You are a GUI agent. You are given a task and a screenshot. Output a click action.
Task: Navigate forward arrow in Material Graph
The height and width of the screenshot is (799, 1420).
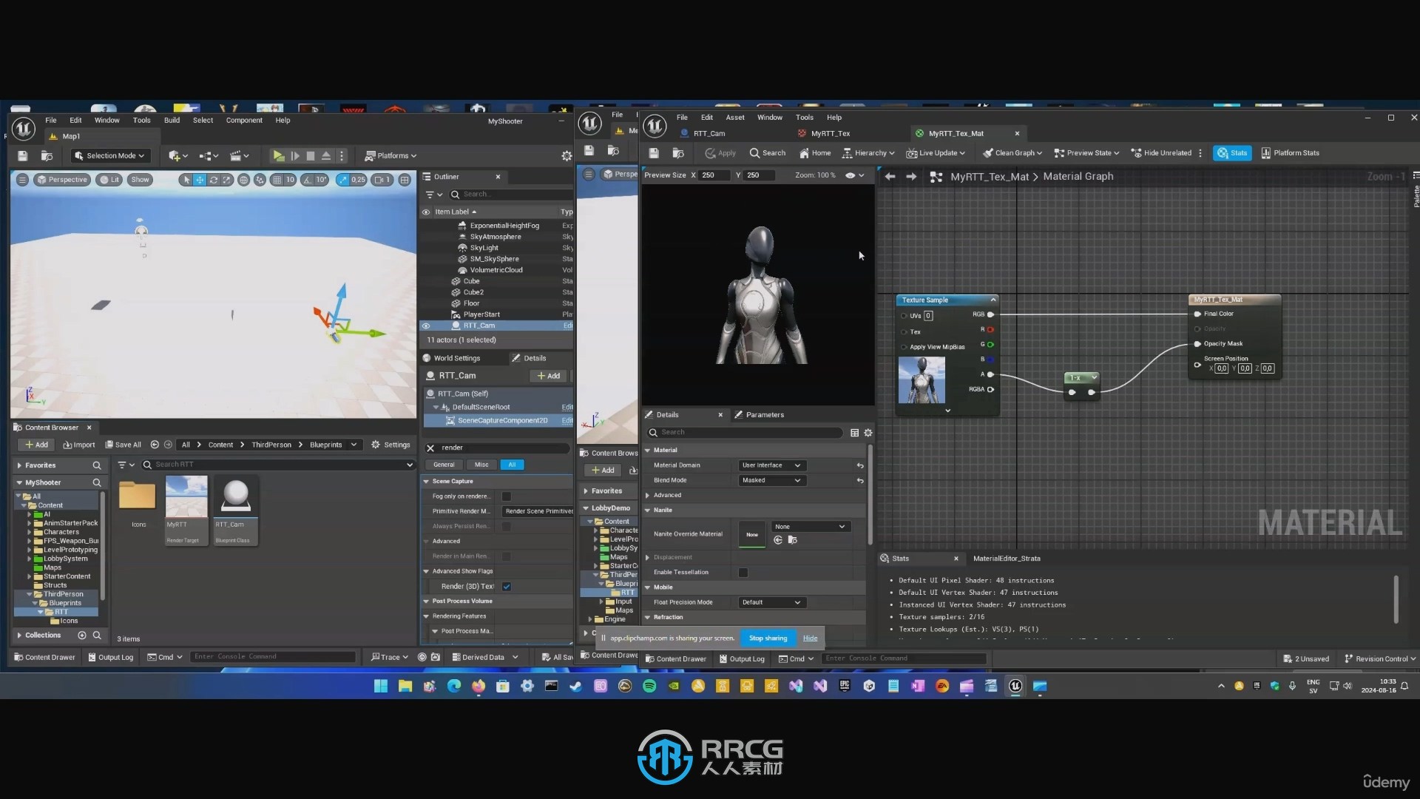point(911,177)
